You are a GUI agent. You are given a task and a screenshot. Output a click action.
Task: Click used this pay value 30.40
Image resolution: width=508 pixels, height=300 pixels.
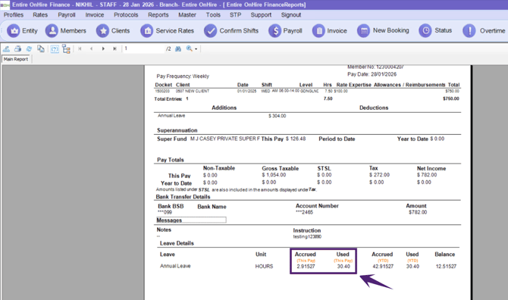coord(343,267)
